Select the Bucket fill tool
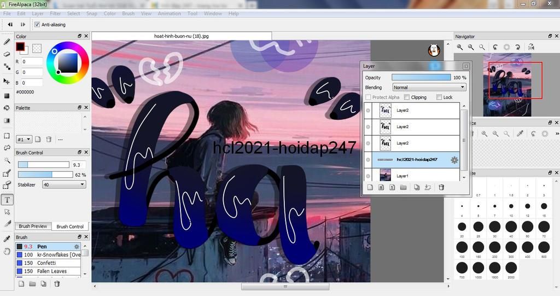 pos(7,108)
